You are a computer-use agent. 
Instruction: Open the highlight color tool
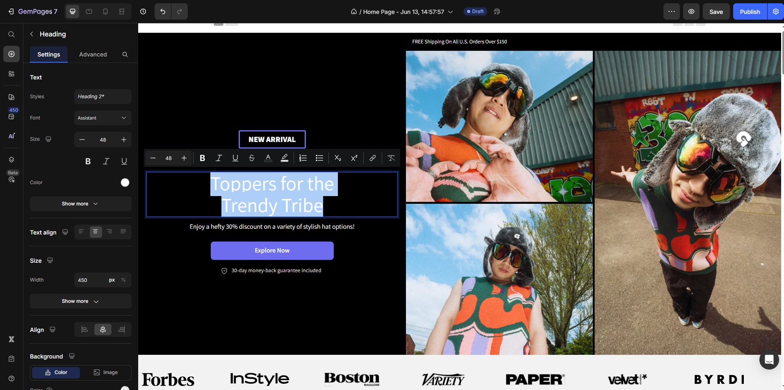pos(284,158)
